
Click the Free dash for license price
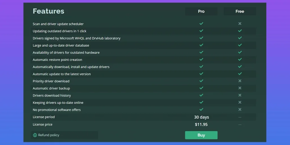coord(240,124)
